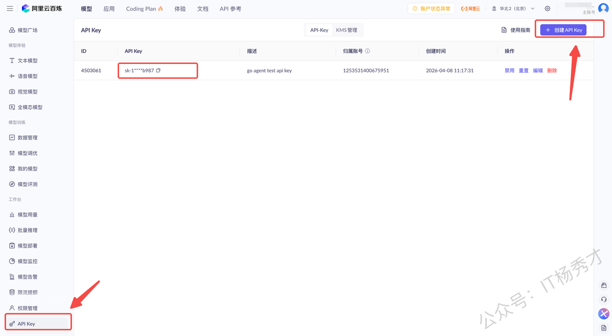
Task: Click the hamburger menu icon
Action: [x=10, y=9]
